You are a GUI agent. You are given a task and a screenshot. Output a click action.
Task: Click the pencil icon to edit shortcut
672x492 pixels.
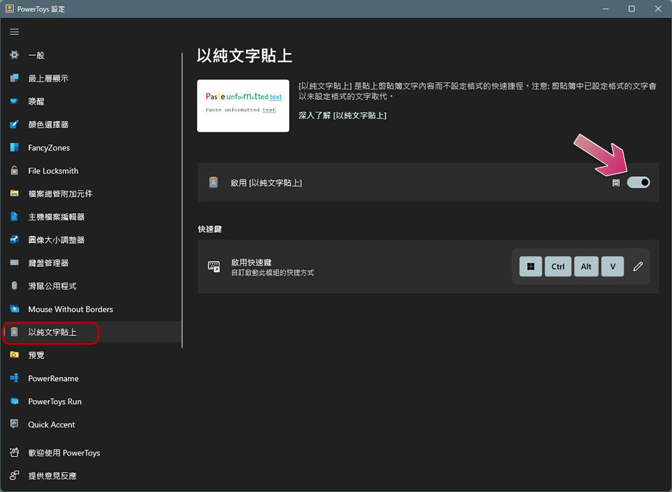pos(638,267)
